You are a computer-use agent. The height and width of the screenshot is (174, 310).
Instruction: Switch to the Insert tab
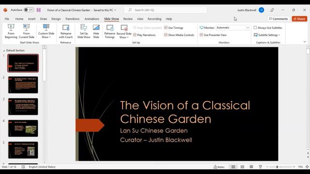31,19
